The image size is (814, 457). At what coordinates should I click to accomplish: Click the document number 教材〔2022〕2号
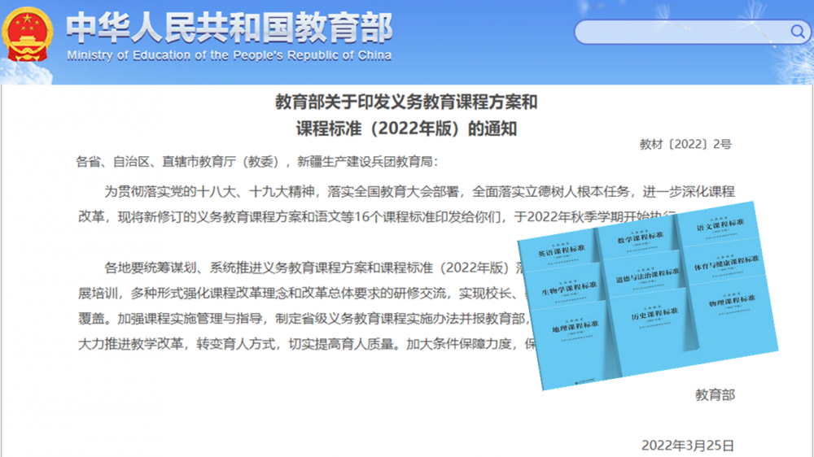685,144
